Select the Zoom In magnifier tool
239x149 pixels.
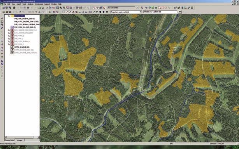(x=61, y=8)
